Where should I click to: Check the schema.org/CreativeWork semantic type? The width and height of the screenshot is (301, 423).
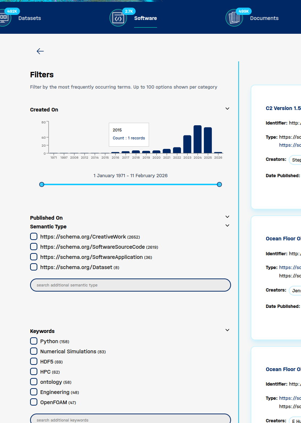click(34, 236)
